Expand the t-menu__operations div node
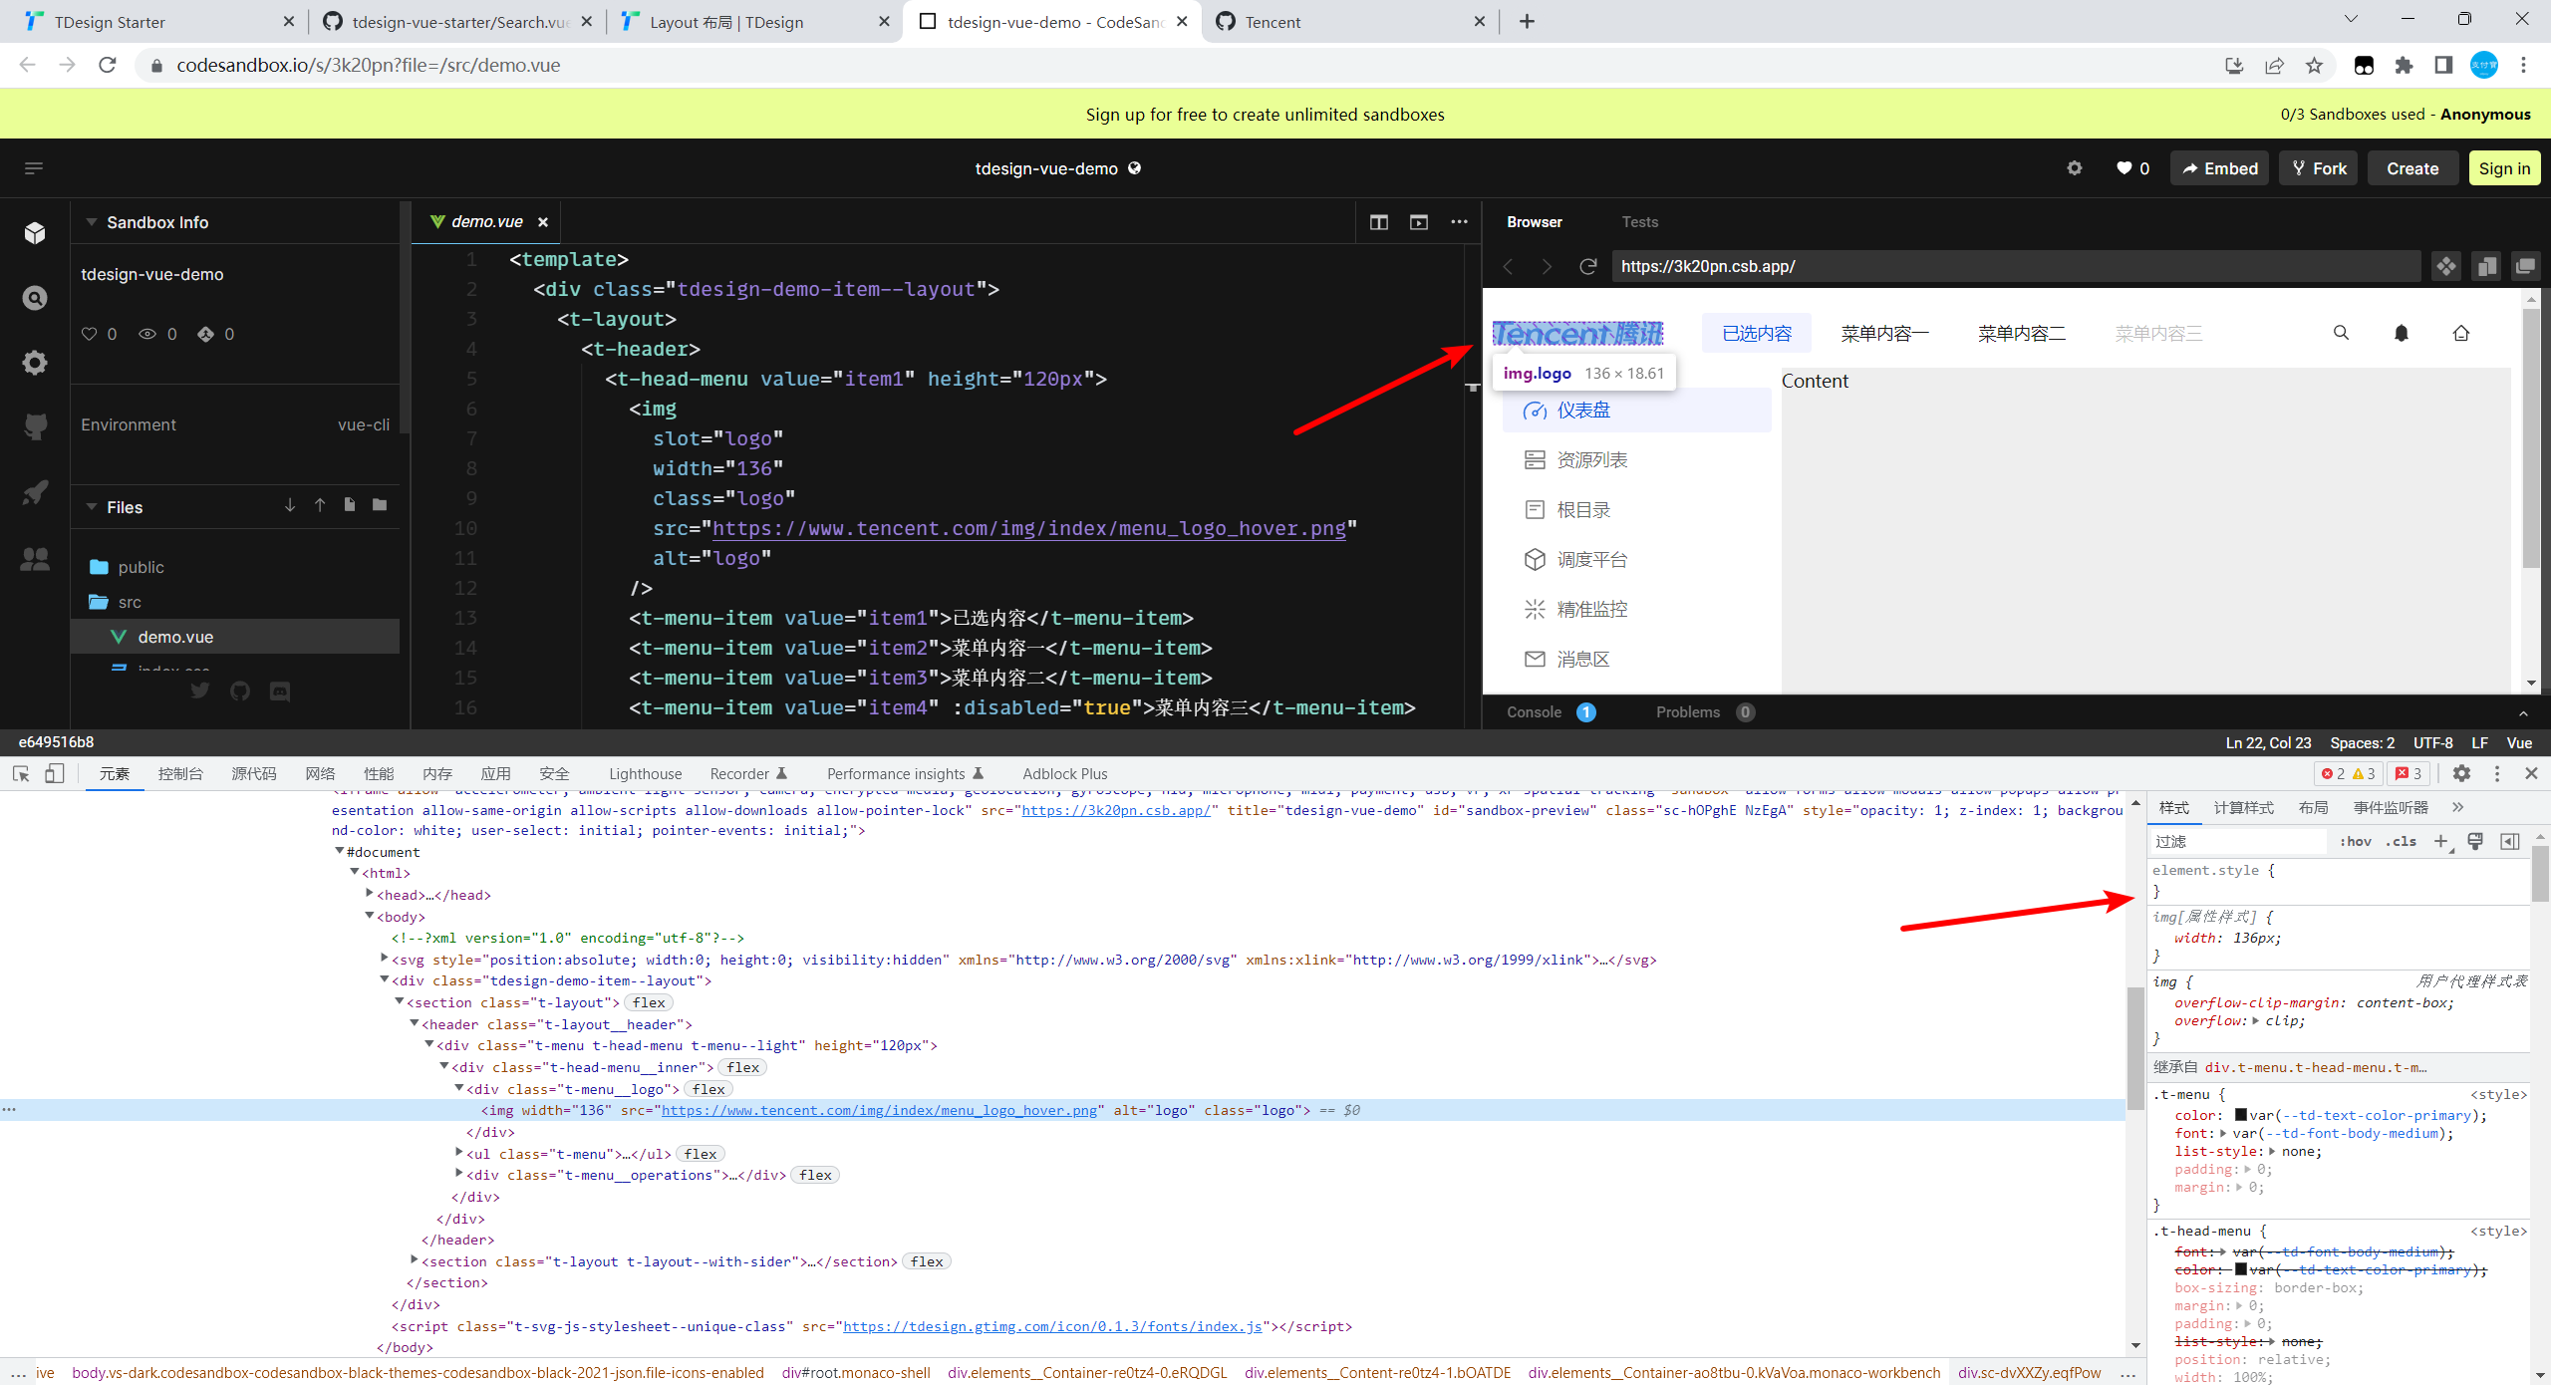Screen dimensions: 2551x1385 459,1174
